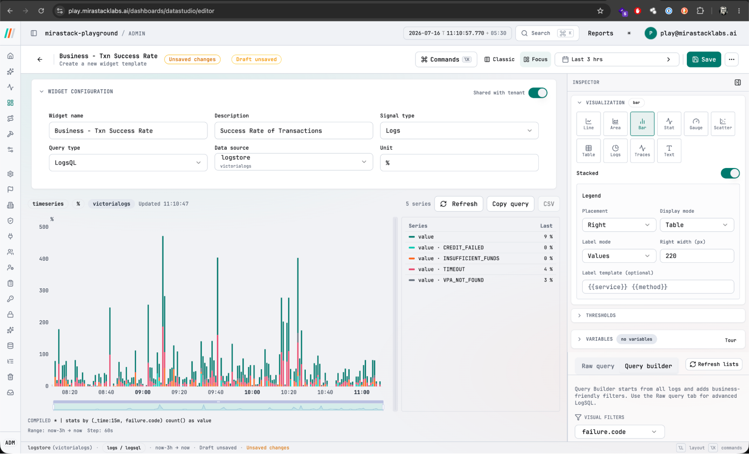Screen dimensions: 749x454
Task: Toggle Shared with tenant switch
Action: click(x=538, y=93)
